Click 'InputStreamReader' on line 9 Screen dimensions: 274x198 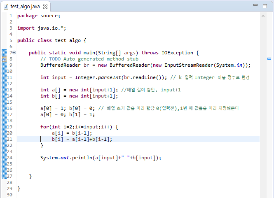189,65
